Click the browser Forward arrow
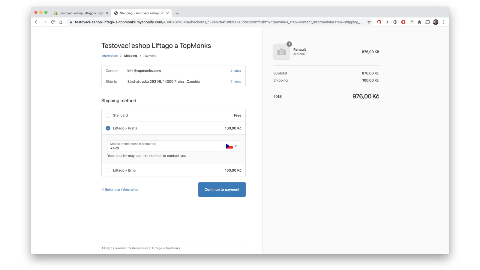Viewport: 480px width, 270px height. click(45, 22)
